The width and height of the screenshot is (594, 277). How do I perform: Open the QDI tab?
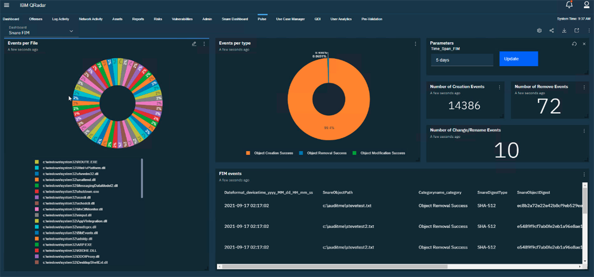pos(318,19)
